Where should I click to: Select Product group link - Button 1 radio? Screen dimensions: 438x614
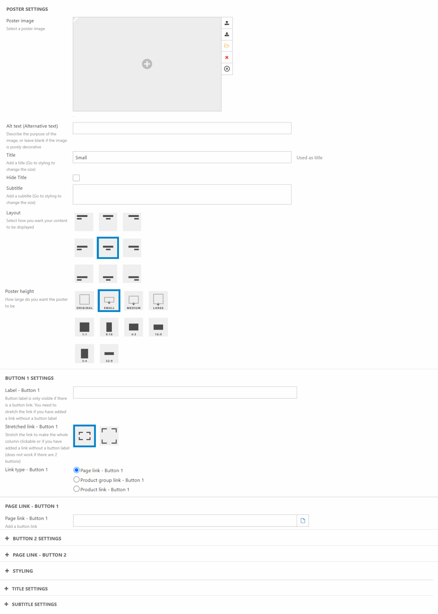[x=76, y=479]
